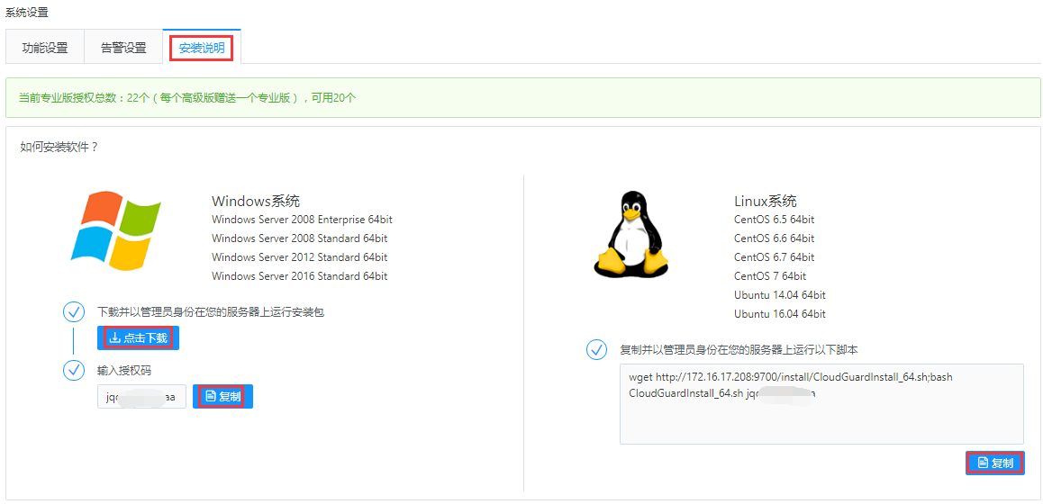Click the check circle beside 复制并以管理员身份

coord(596,350)
